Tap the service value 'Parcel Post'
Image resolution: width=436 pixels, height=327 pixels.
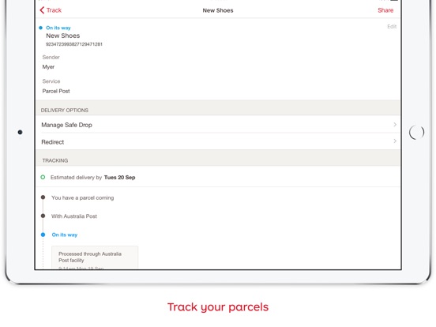[x=56, y=91]
